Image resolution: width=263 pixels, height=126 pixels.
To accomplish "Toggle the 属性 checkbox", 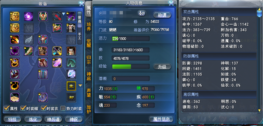I will coord(6,109).
